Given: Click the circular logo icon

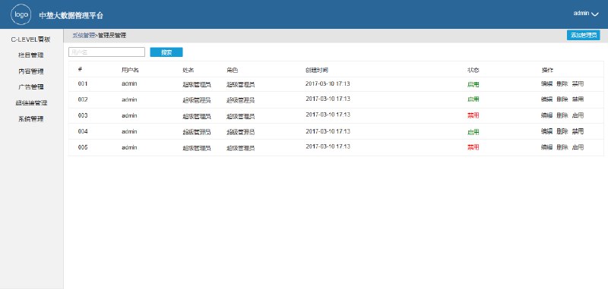Looking at the screenshot, I should pyautogui.click(x=21, y=14).
